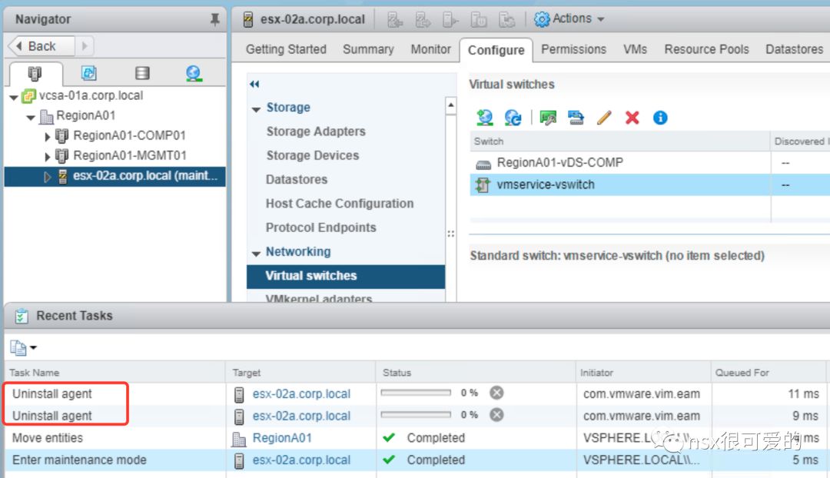The height and width of the screenshot is (478, 830).
Task: Collapse the configure side menu
Action: [x=254, y=85]
